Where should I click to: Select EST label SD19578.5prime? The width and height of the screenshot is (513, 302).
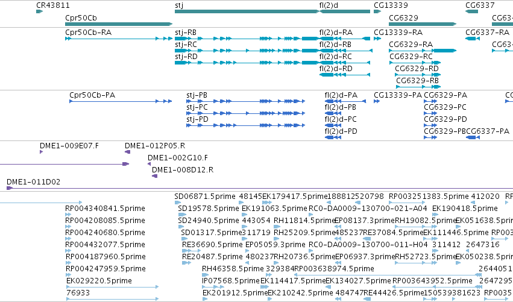(209, 209)
